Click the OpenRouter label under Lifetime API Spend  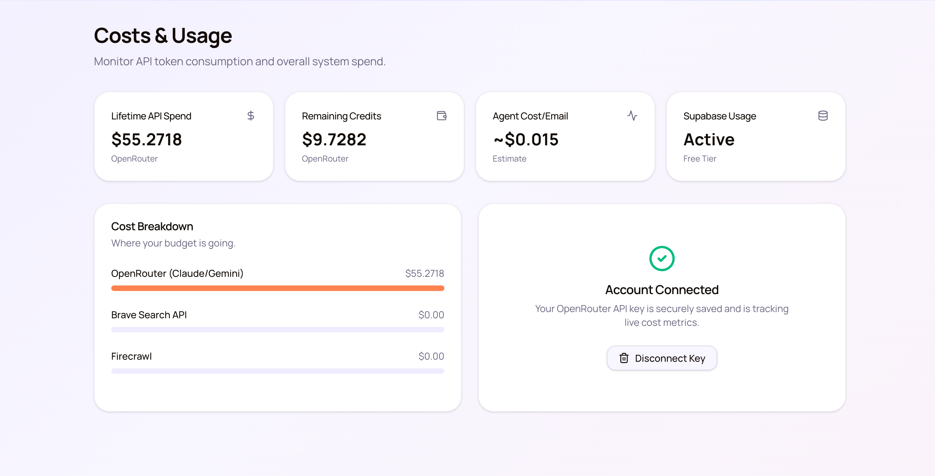click(134, 159)
